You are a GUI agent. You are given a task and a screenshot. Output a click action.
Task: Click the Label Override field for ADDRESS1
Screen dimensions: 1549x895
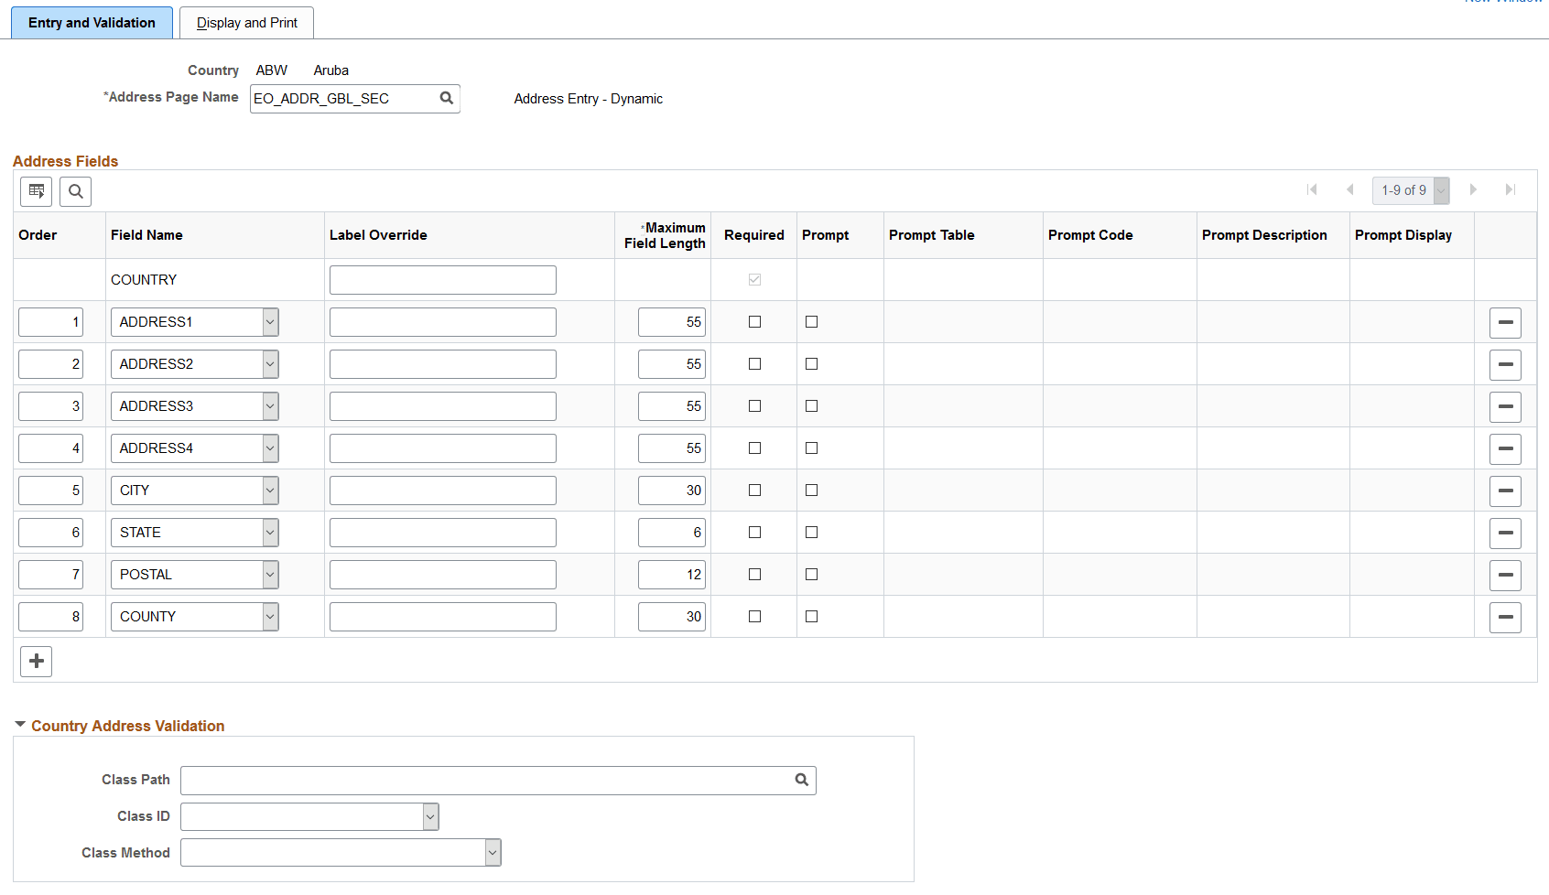tap(442, 321)
